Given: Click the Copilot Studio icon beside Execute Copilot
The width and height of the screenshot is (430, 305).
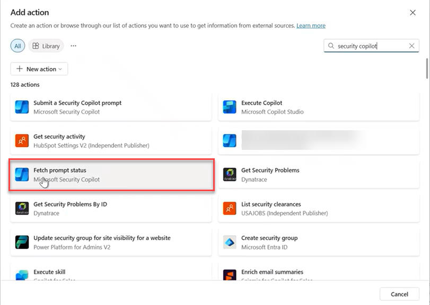Looking at the screenshot, I should [x=230, y=107].
